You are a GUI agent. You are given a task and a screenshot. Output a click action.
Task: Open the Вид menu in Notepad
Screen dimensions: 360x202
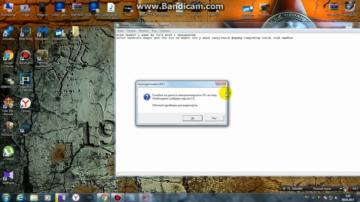coord(154,31)
